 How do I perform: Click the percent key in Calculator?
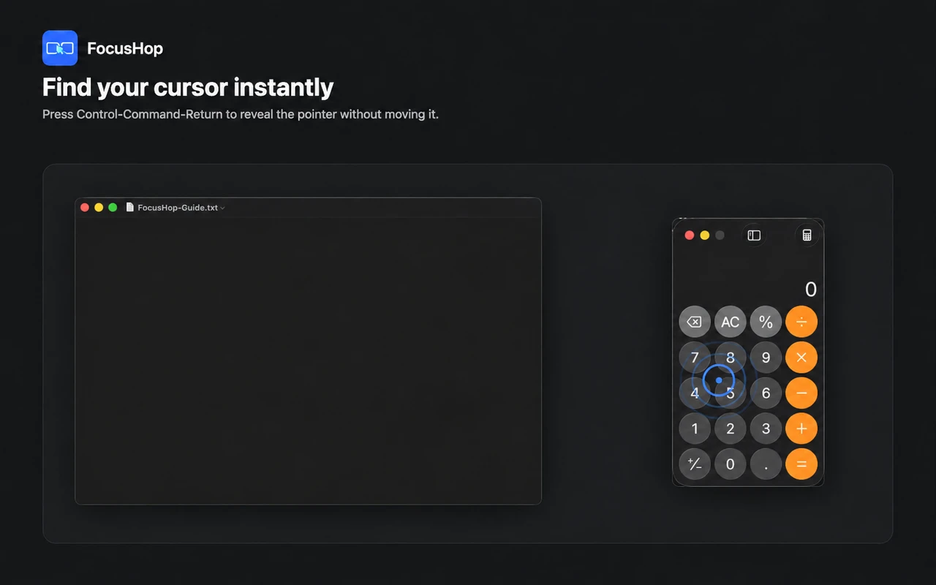pyautogui.click(x=766, y=322)
